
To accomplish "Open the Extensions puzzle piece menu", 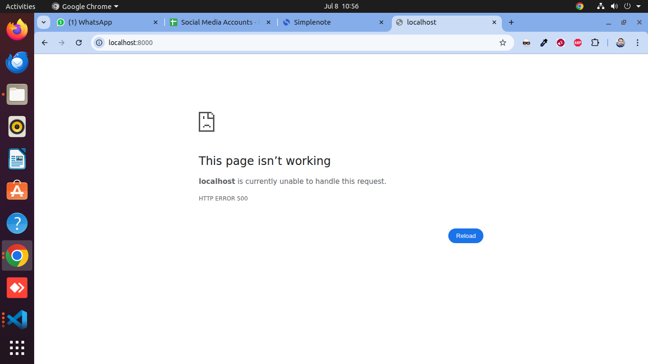I will tap(595, 43).
